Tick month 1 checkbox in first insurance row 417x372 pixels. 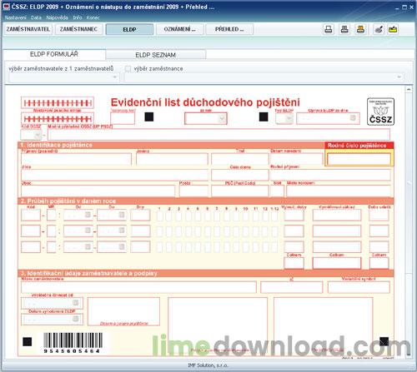point(159,216)
